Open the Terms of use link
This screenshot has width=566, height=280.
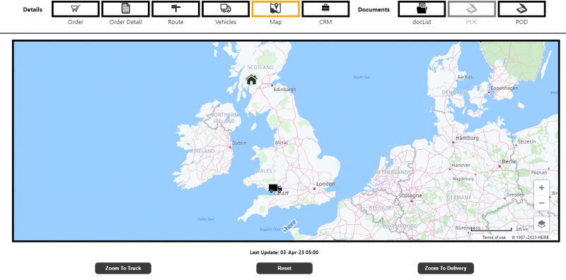[x=494, y=238]
